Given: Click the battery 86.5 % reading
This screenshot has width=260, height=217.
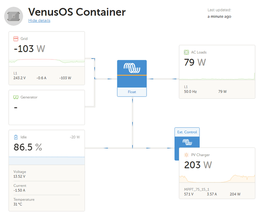Looking at the screenshot, I should click(x=28, y=147).
